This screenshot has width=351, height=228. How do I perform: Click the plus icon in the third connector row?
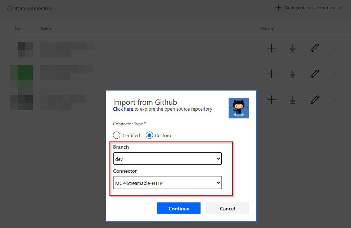[x=271, y=100]
